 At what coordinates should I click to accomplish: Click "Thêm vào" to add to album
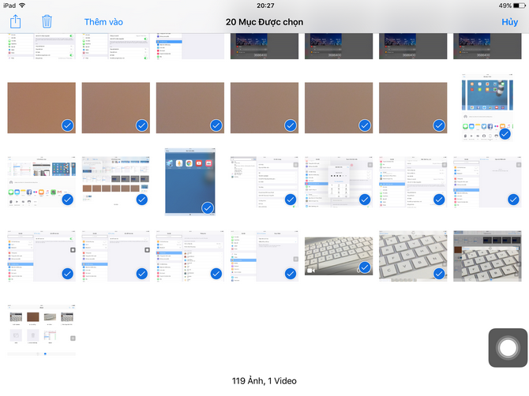103,22
